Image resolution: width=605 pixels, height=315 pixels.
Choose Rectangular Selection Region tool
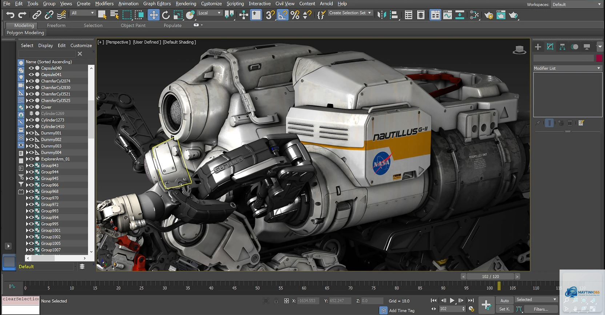tap(127, 15)
